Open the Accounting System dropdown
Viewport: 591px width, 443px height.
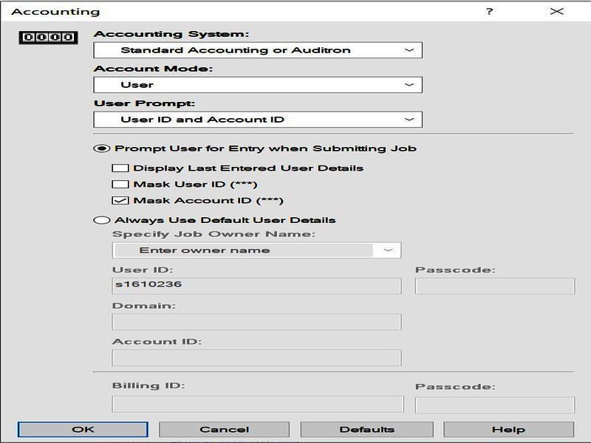[x=257, y=50]
